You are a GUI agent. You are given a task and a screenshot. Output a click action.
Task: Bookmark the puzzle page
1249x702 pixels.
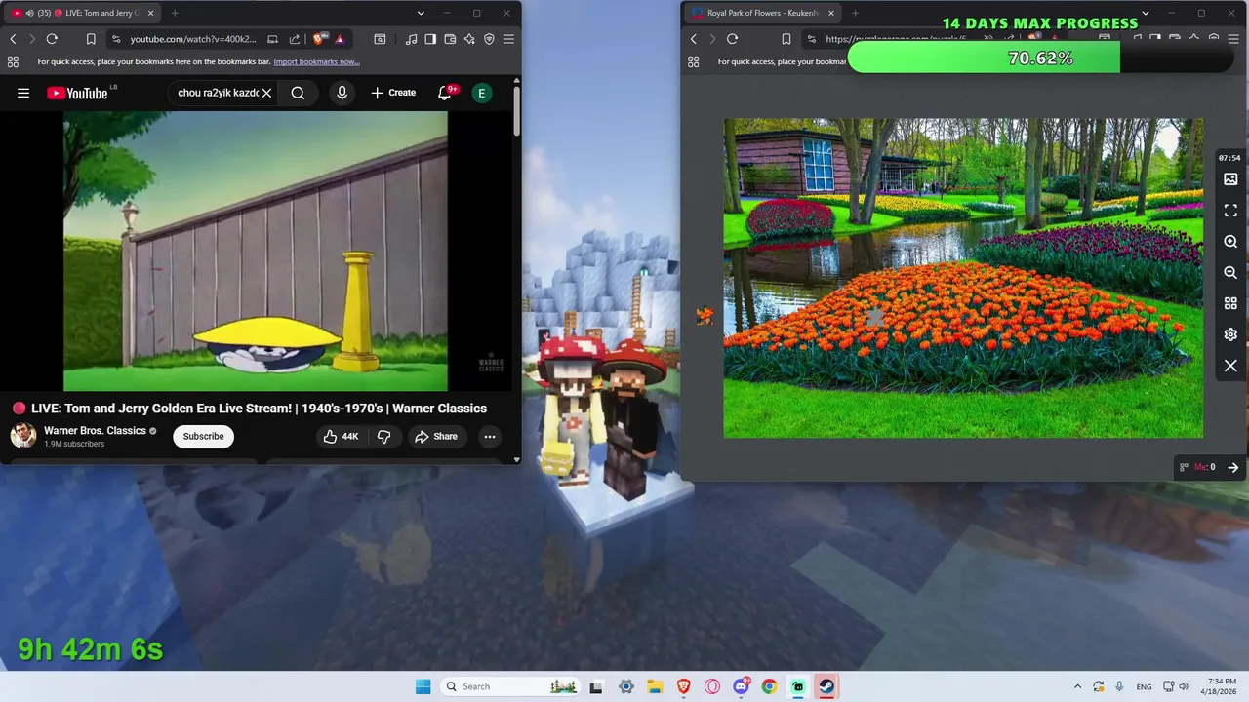coord(786,39)
